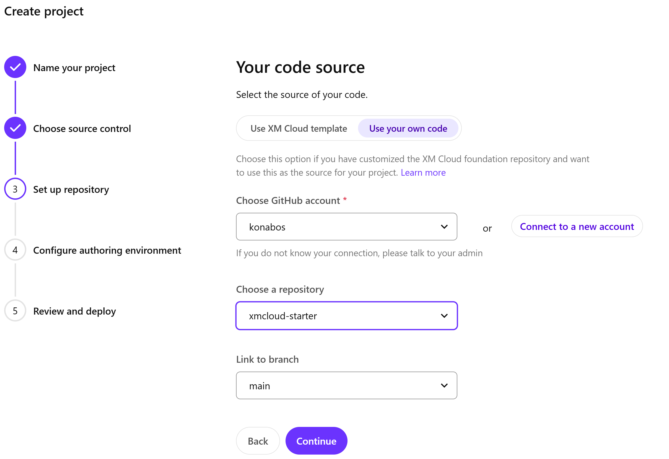669x459 pixels.
Task: Select step 3 circle for Set up repository
Action: [x=15, y=189]
